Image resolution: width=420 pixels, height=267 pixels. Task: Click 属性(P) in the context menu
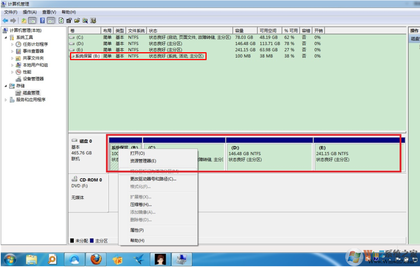coord(137,230)
